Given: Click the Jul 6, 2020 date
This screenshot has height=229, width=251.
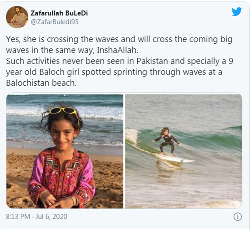Looking at the screenshot, I should click(x=51, y=217).
